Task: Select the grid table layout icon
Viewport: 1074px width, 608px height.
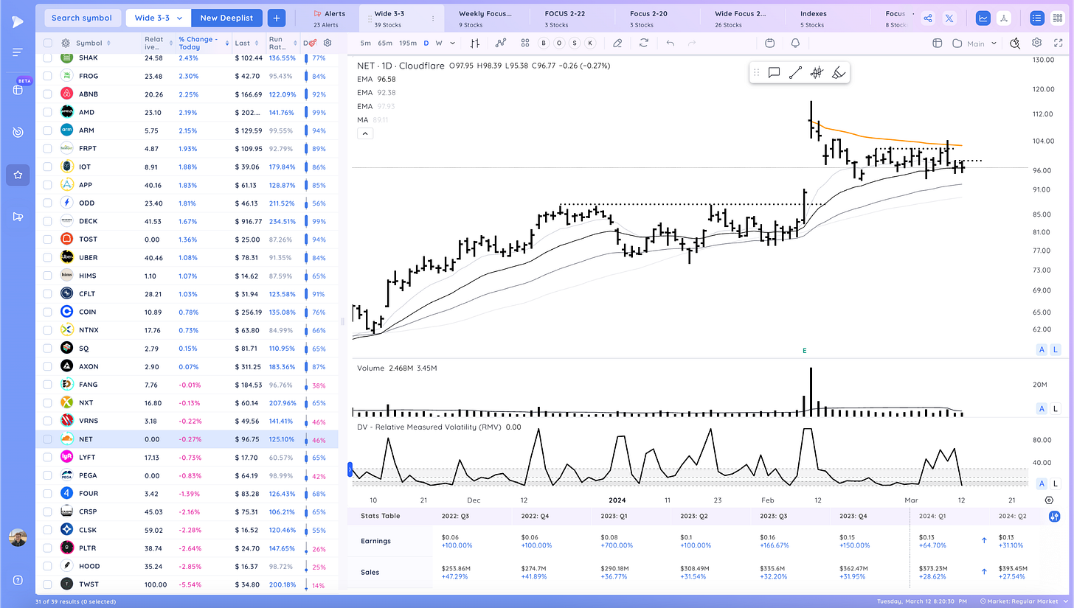Action: tap(1059, 18)
